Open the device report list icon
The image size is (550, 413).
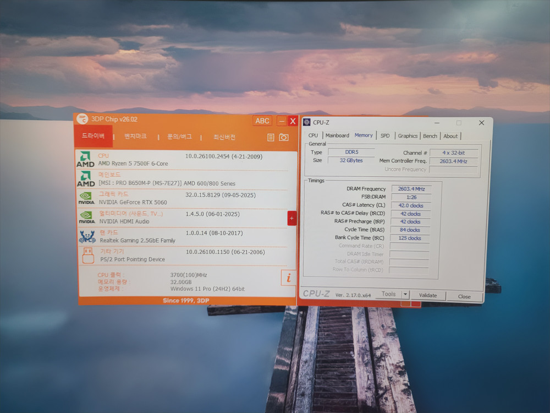pyautogui.click(x=271, y=137)
